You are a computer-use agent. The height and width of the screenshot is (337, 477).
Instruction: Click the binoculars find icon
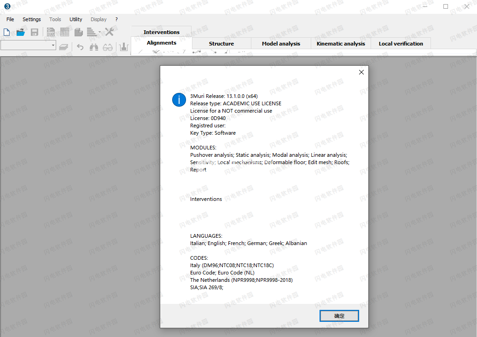(94, 47)
